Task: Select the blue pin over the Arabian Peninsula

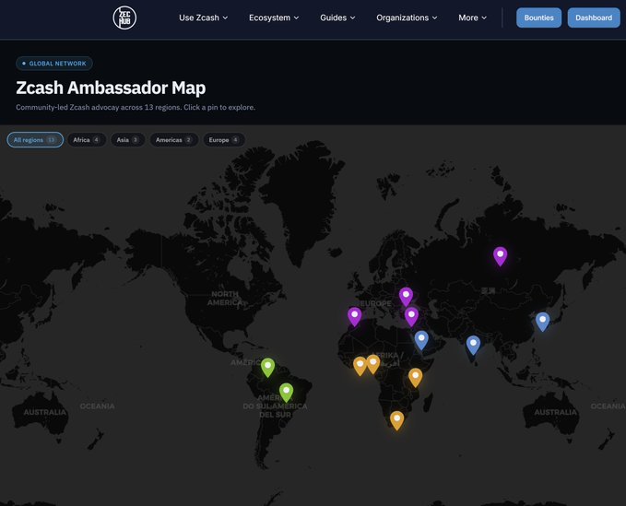Action: 421,340
